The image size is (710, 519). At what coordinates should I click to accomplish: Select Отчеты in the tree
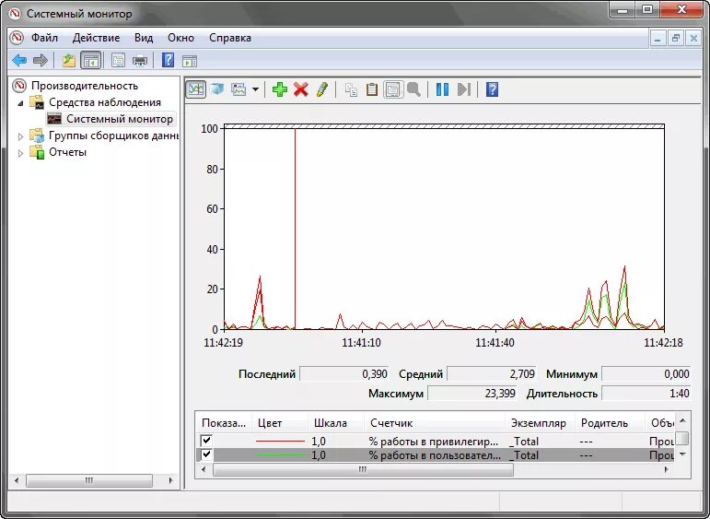67,152
